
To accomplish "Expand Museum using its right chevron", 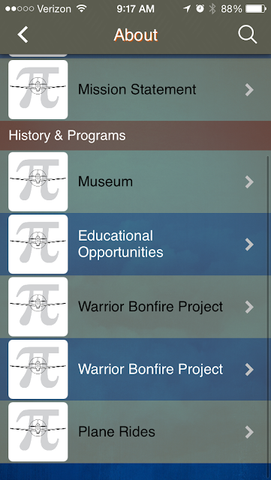I will (249, 182).
